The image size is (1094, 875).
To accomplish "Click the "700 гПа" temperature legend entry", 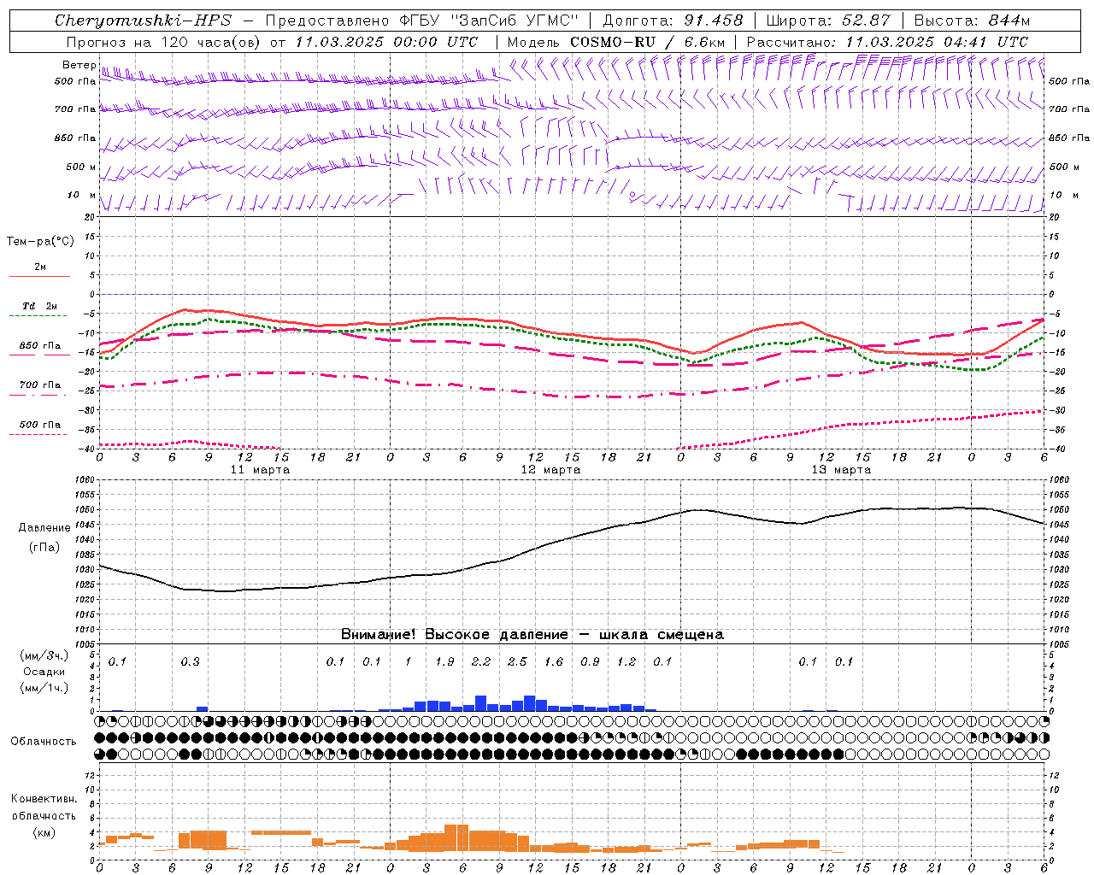I will pos(39,385).
